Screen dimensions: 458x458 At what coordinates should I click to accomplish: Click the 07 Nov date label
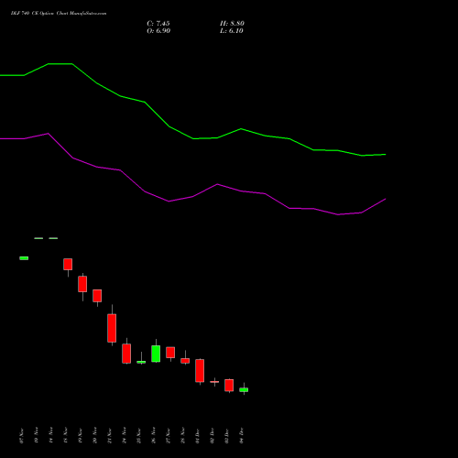21,436
